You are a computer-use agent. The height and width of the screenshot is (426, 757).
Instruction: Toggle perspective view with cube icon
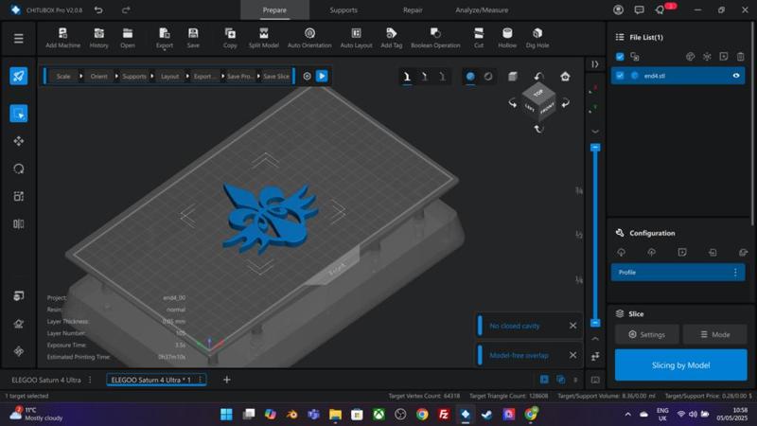tap(513, 77)
